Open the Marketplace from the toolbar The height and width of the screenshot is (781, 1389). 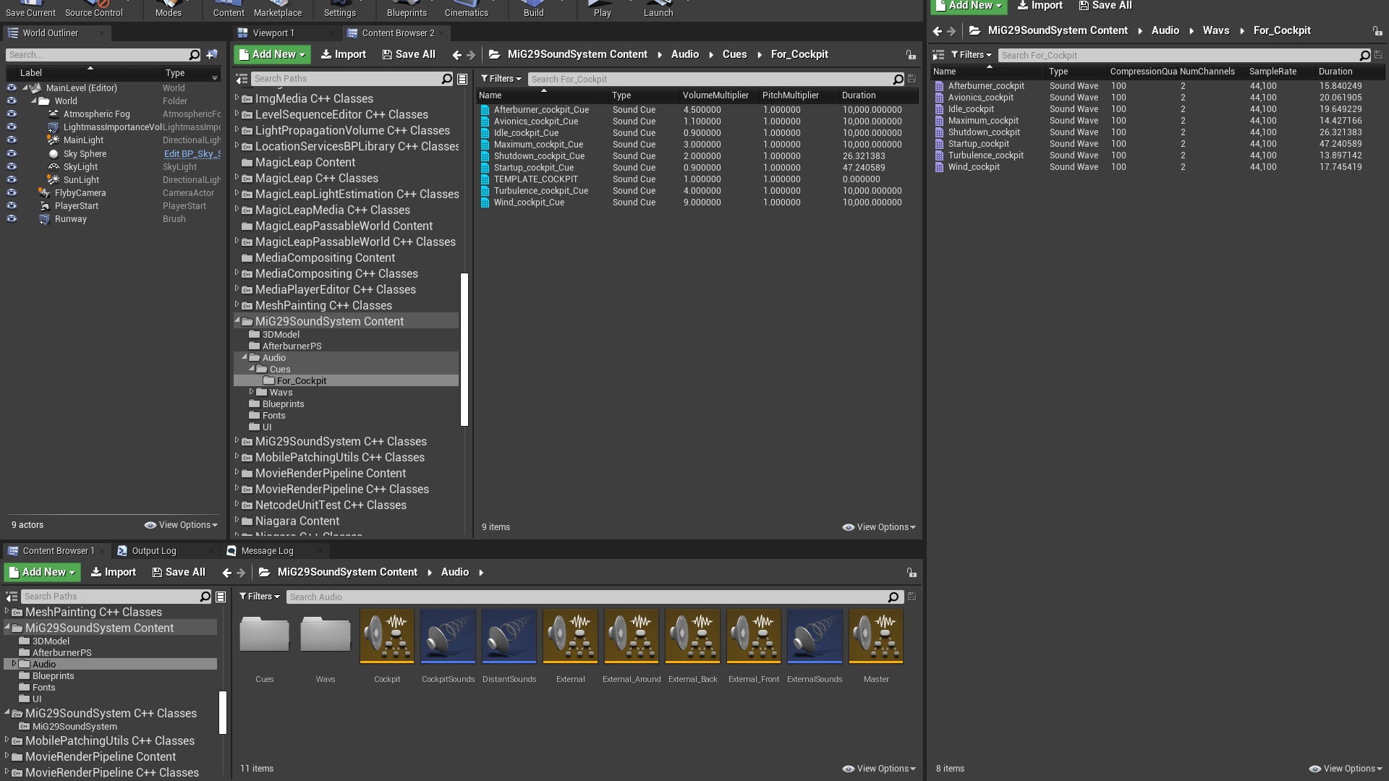pyautogui.click(x=277, y=7)
